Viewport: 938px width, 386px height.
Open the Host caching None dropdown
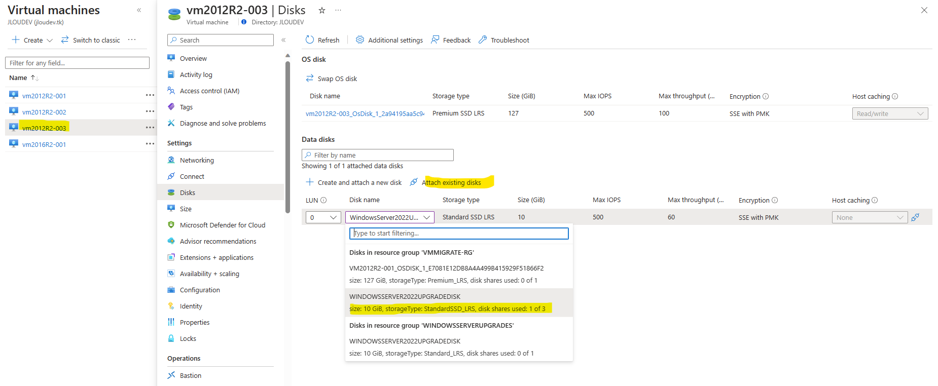pos(870,217)
